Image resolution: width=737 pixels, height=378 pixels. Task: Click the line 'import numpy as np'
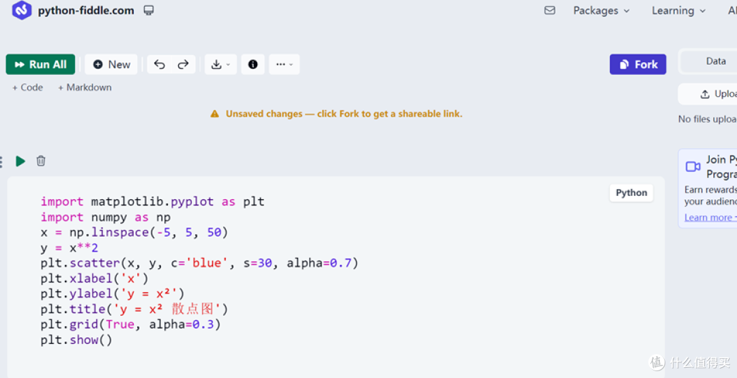(x=105, y=217)
